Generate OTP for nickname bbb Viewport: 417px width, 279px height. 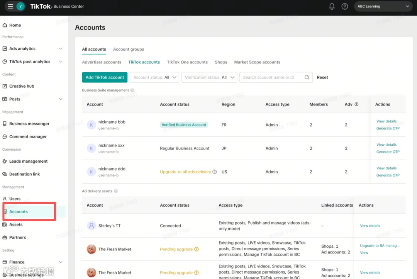388,128
